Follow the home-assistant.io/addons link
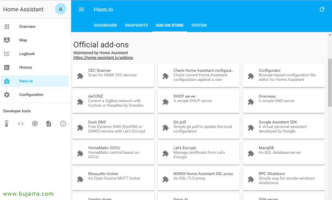Image resolution: width=332 pixels, height=200 pixels. 103,58
